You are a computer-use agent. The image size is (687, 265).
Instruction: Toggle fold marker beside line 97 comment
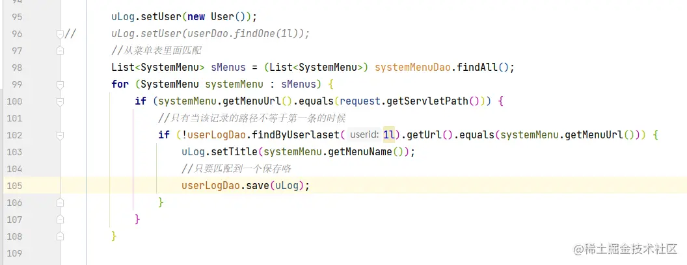point(61,51)
